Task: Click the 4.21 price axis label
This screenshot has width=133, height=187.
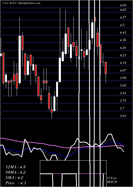Action: [x=123, y=55]
